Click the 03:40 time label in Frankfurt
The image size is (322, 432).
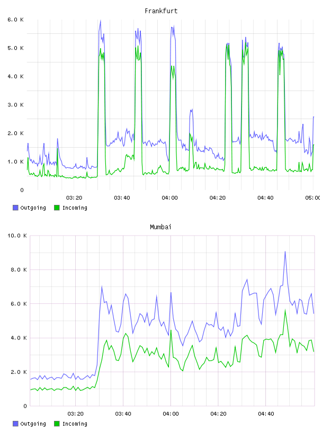pyautogui.click(x=122, y=198)
